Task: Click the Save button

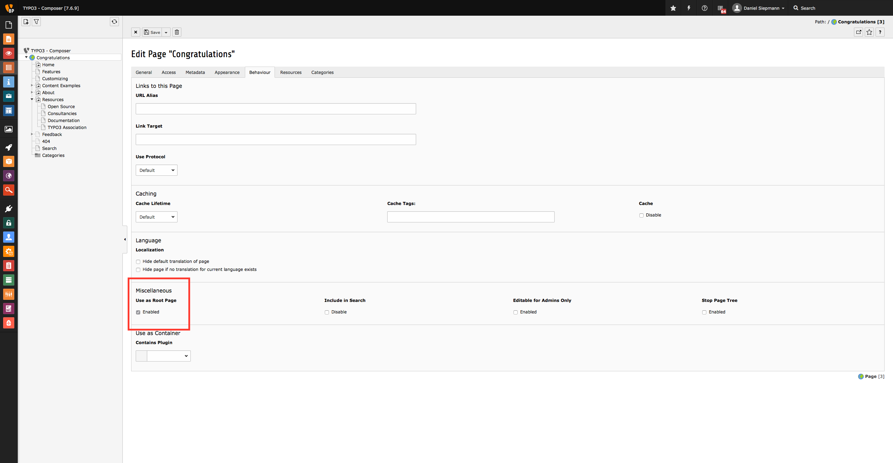Action: 152,32
